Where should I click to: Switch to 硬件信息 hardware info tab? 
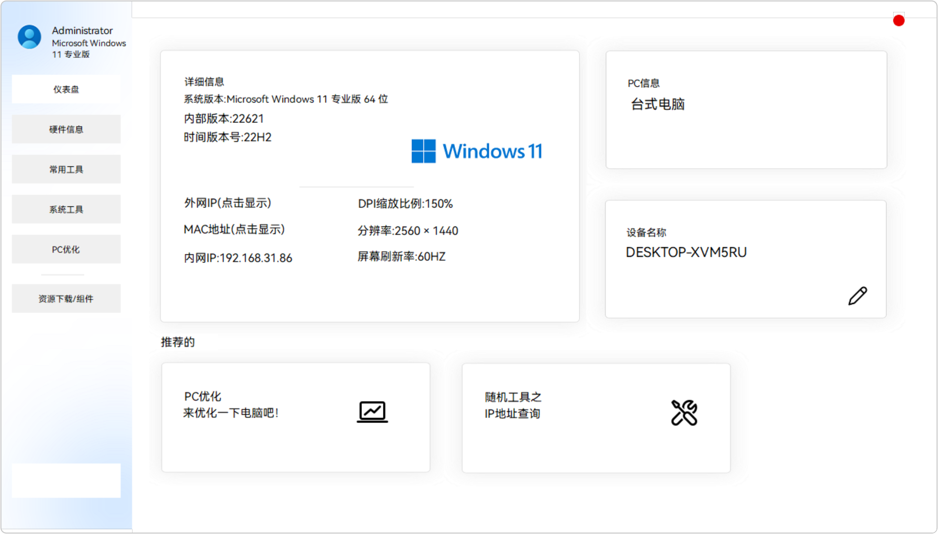(x=66, y=129)
